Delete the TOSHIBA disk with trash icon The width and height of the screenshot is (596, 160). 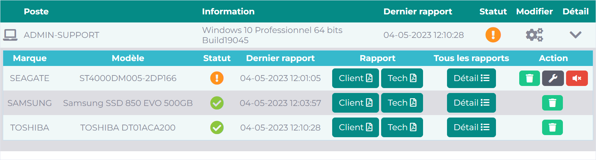(552, 127)
